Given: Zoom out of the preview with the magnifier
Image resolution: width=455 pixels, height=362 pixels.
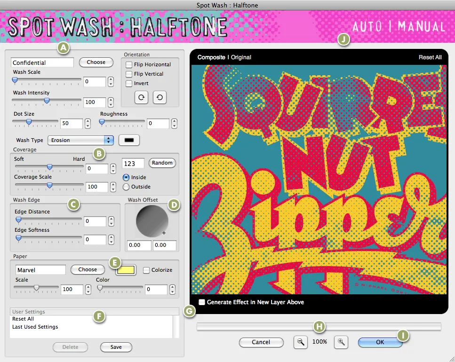Looking at the screenshot, I should click(301, 342).
